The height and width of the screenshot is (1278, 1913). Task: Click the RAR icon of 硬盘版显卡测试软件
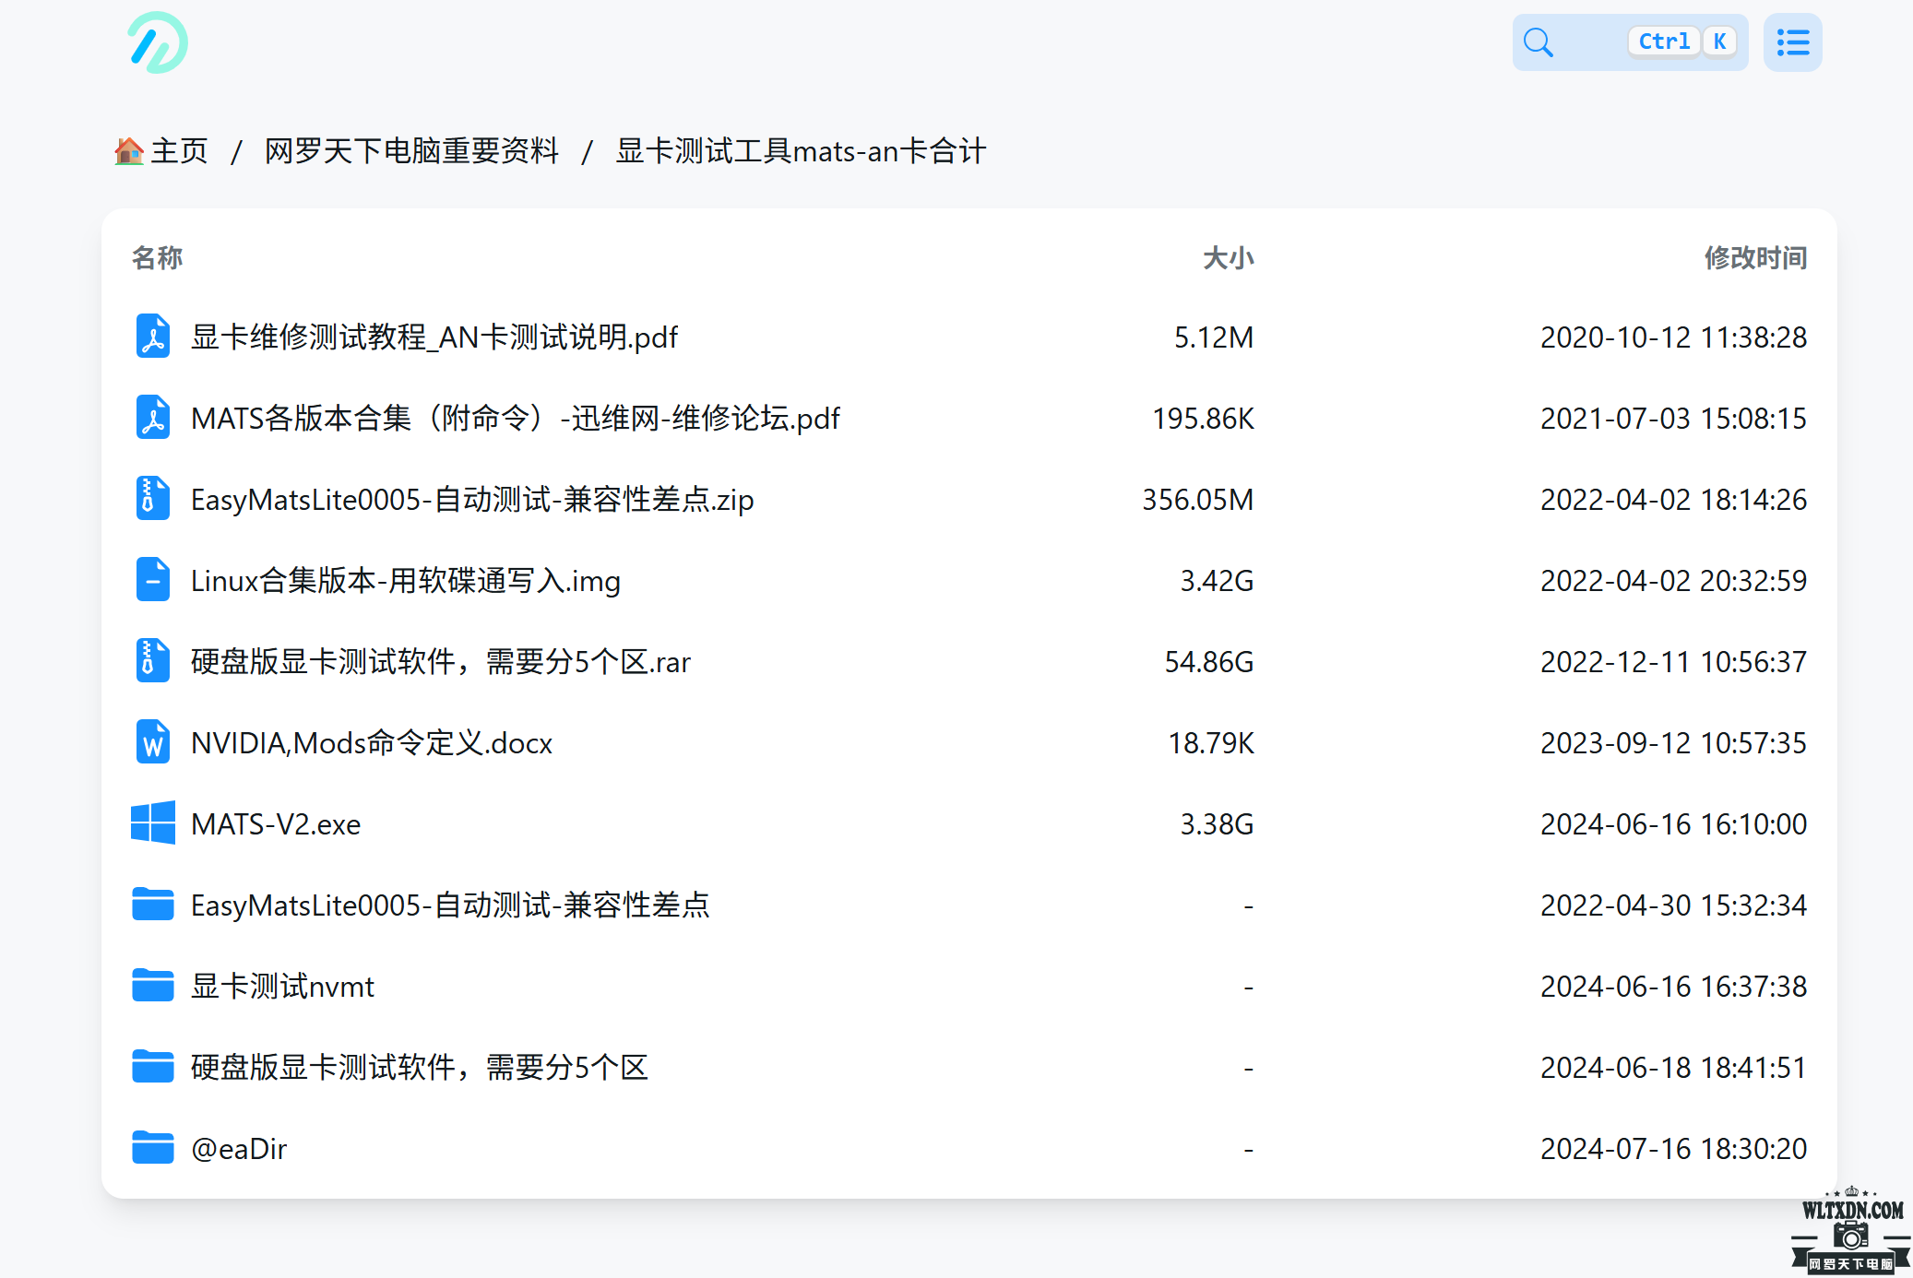(153, 661)
